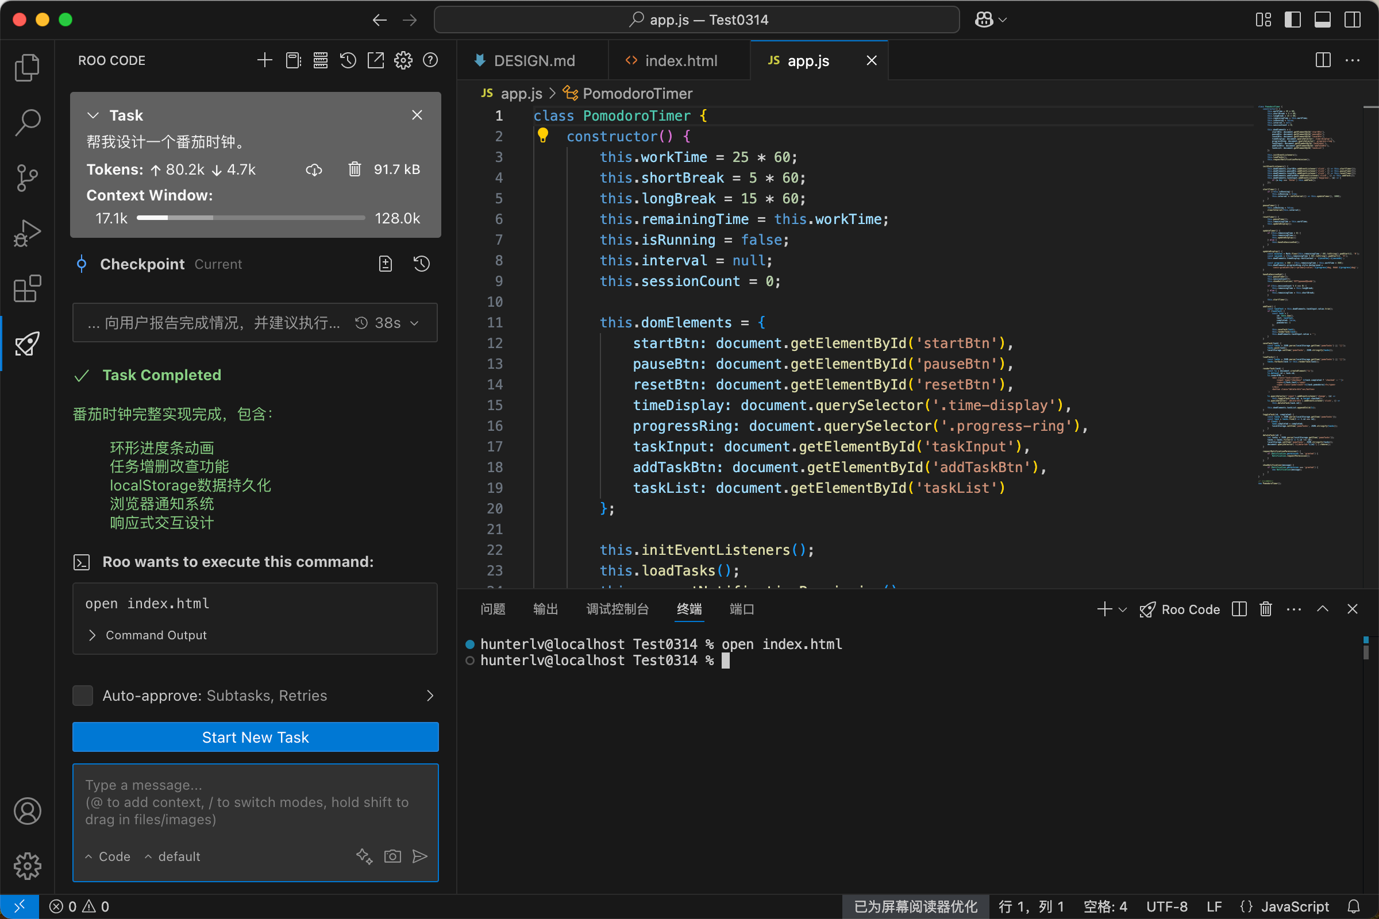This screenshot has width=1379, height=919.
Task: Open Roo Code history clock icon
Action: 348,60
